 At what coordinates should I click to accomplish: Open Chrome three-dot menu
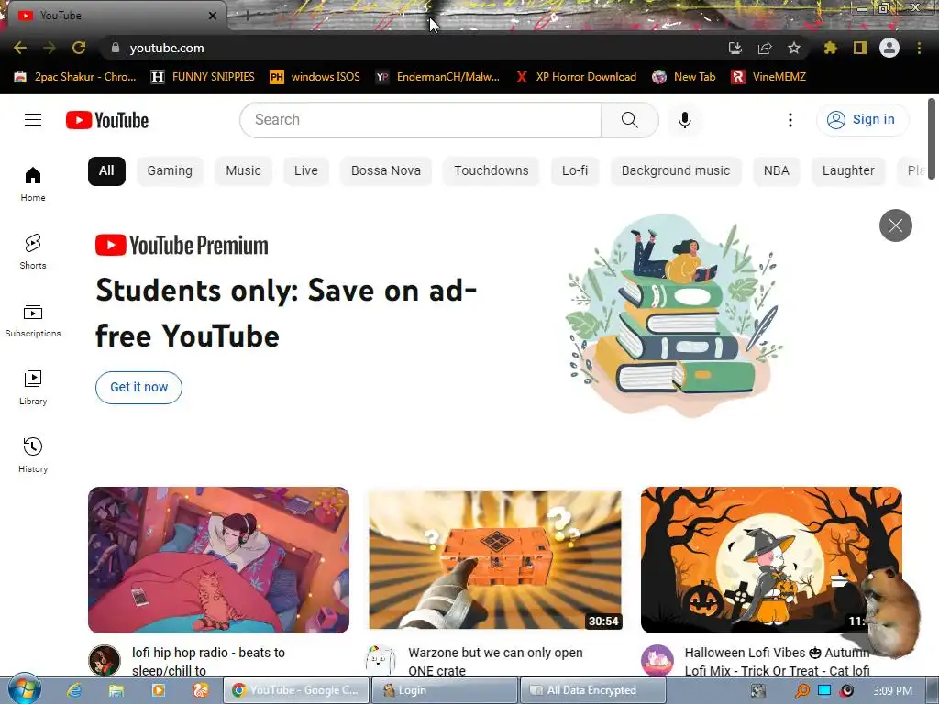tap(919, 48)
